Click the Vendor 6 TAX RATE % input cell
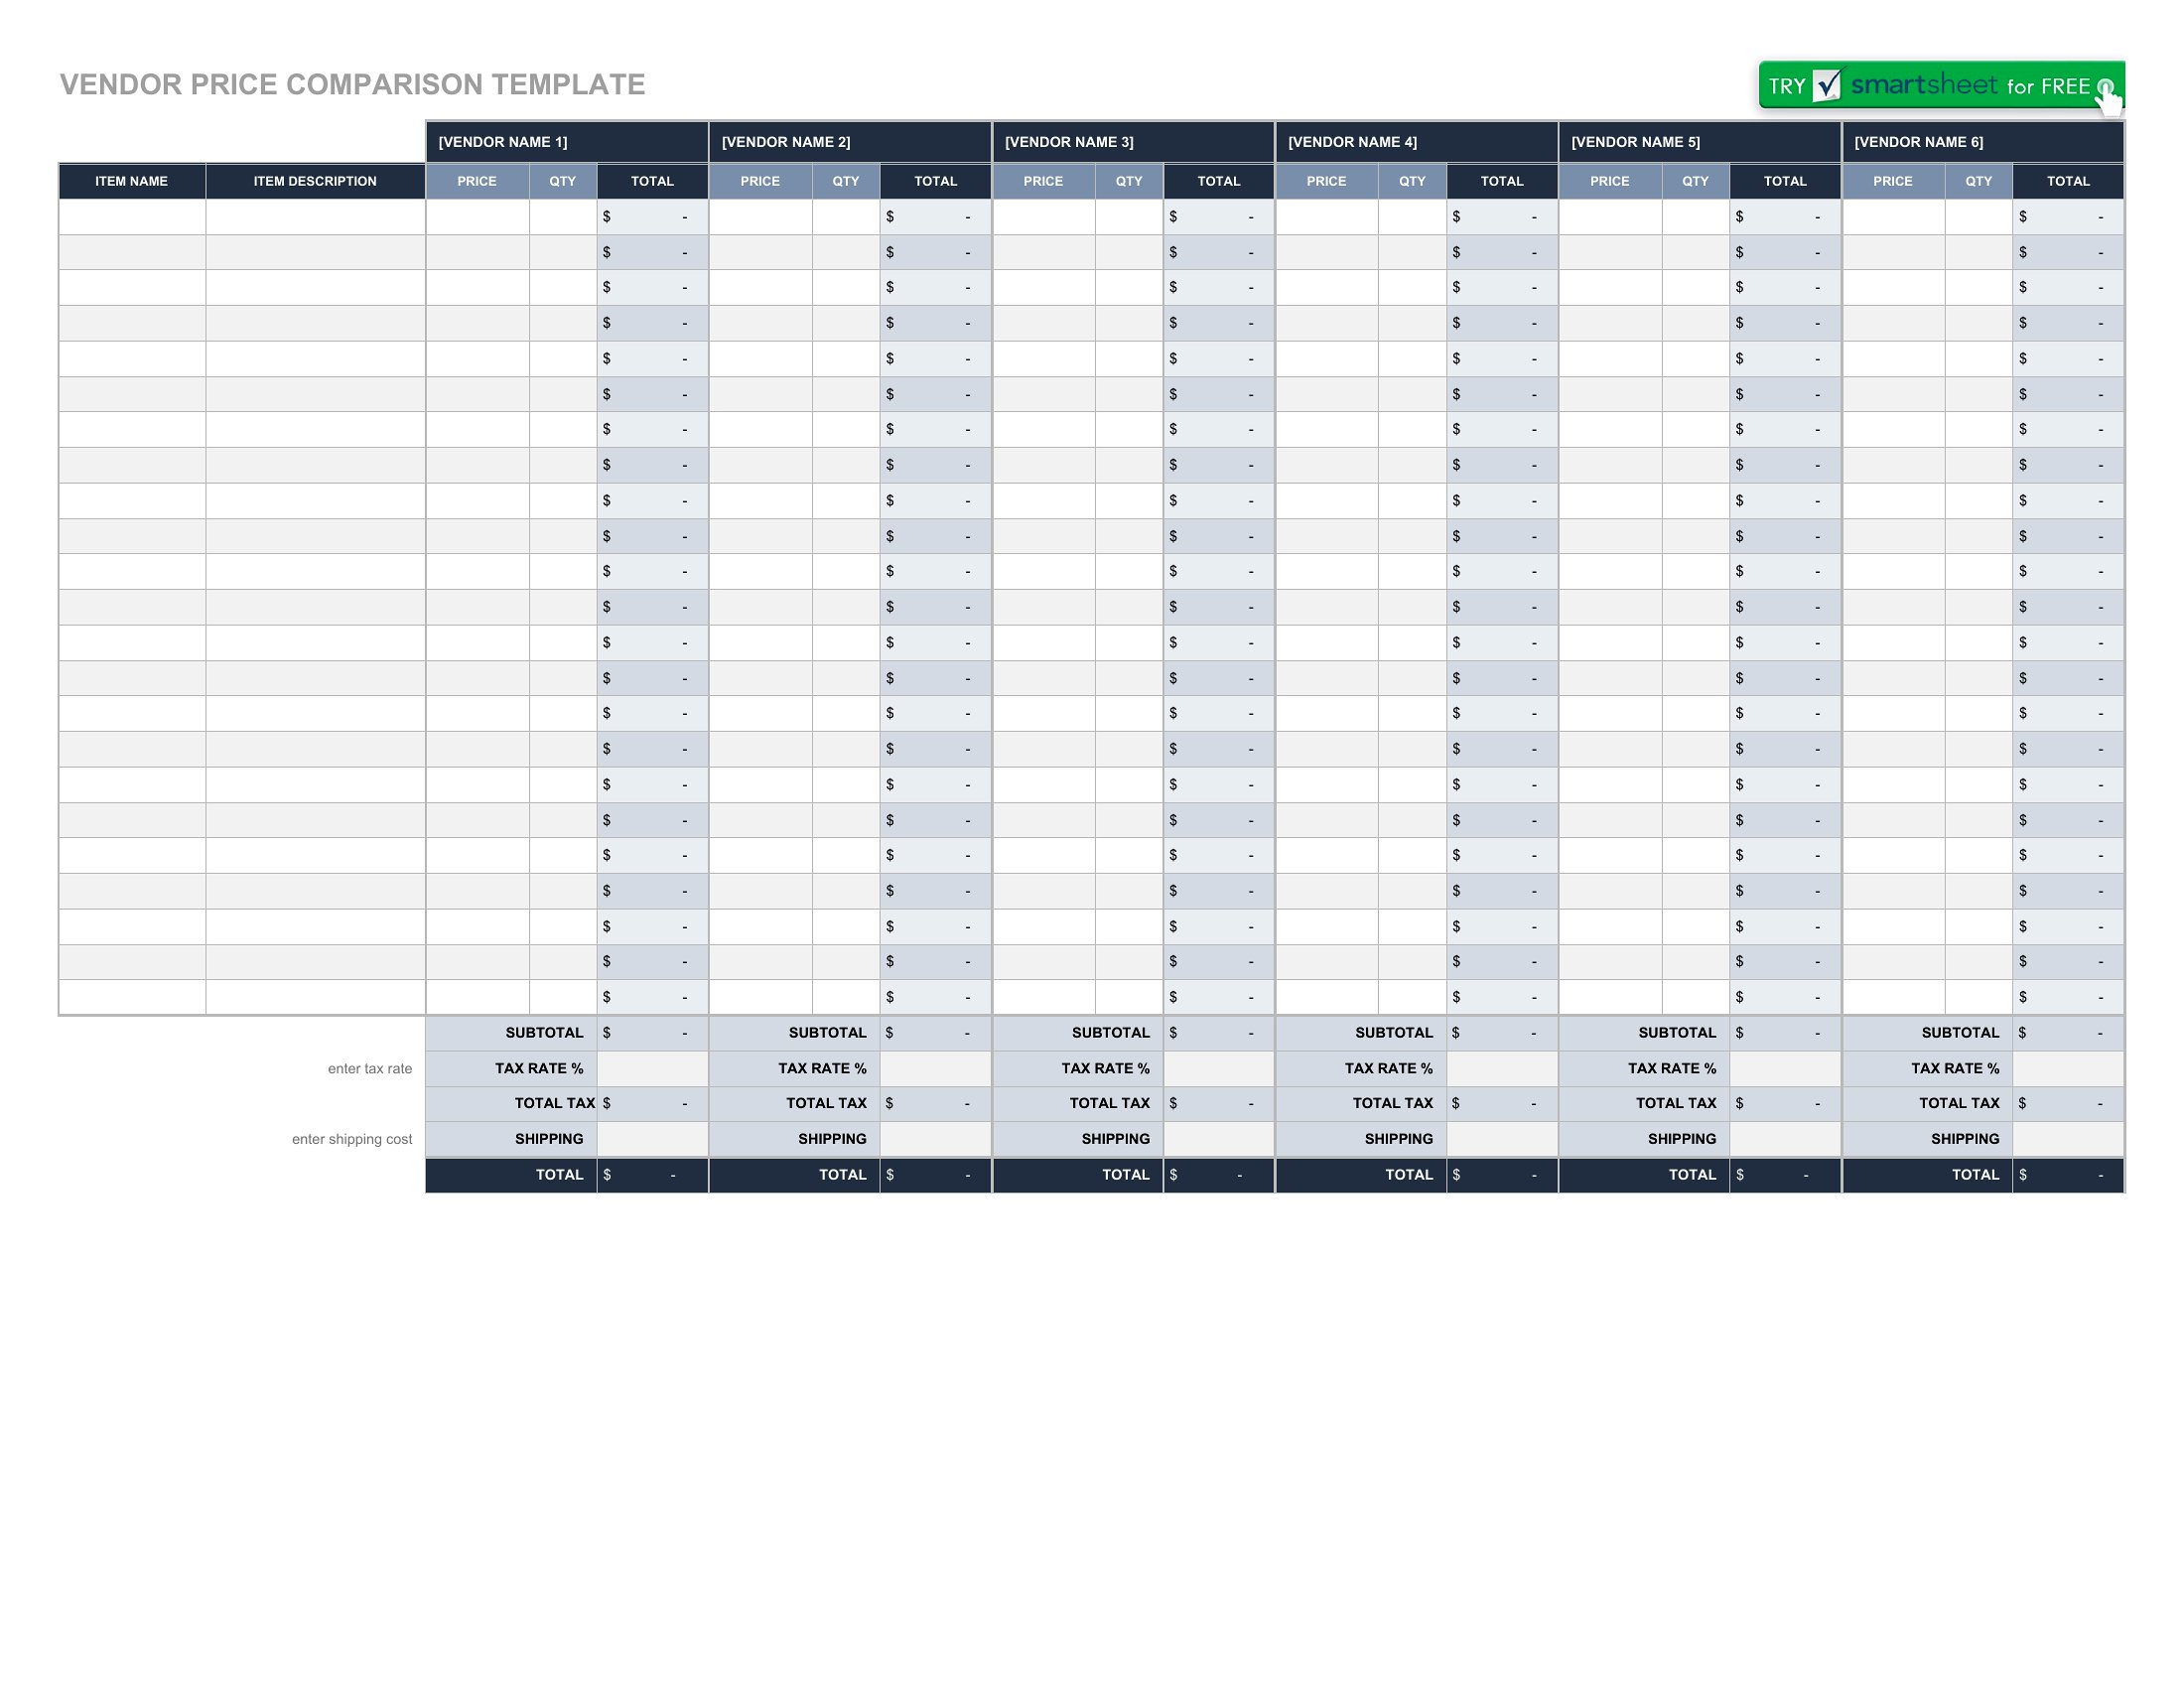The height and width of the screenshot is (1688, 2184). pos(2068,1068)
